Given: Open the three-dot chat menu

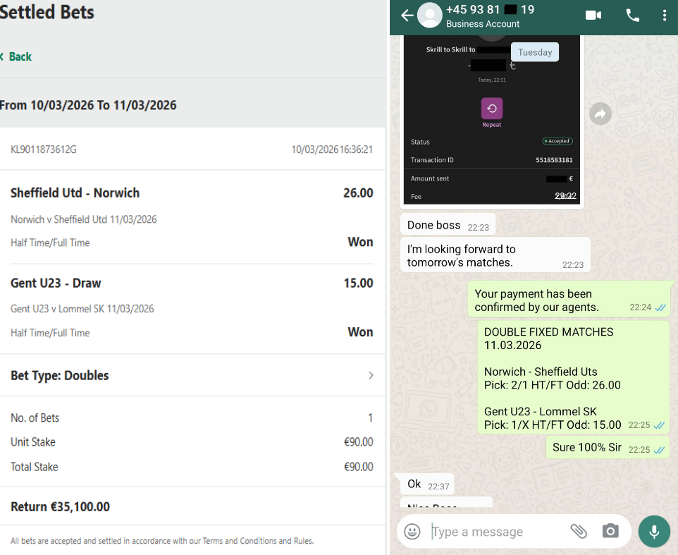Looking at the screenshot, I should point(665,16).
